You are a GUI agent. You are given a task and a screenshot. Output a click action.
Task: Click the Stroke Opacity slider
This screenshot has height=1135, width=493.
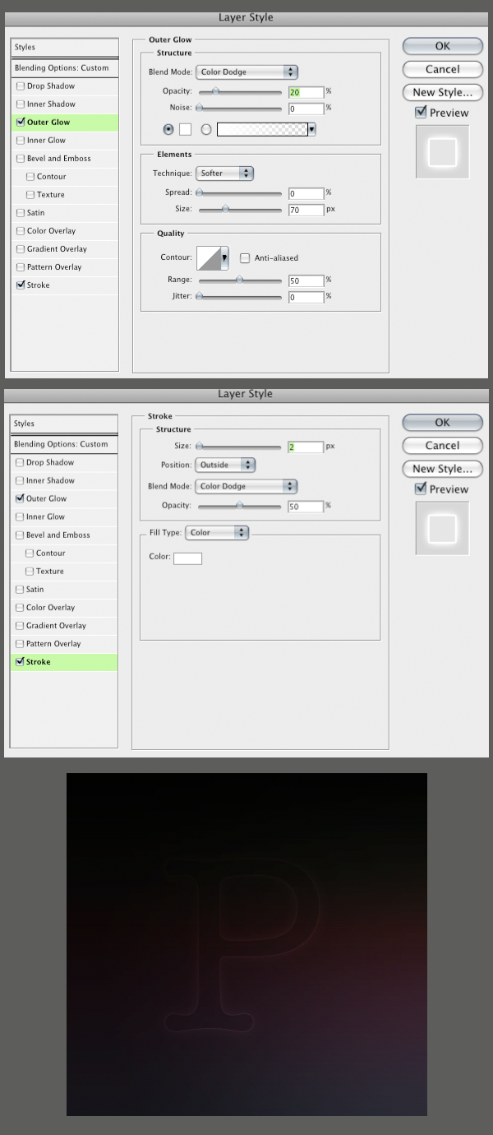238,507
